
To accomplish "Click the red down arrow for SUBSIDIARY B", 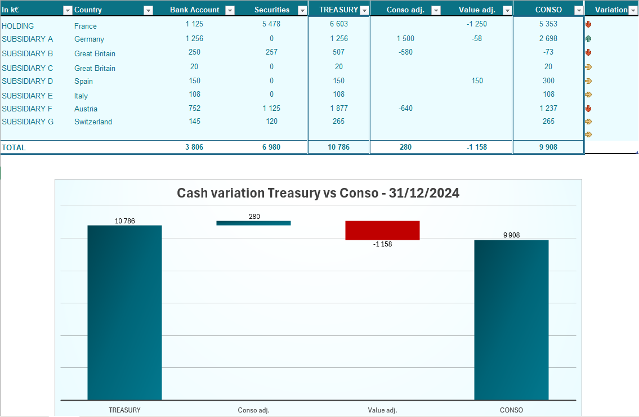I will tap(588, 52).
